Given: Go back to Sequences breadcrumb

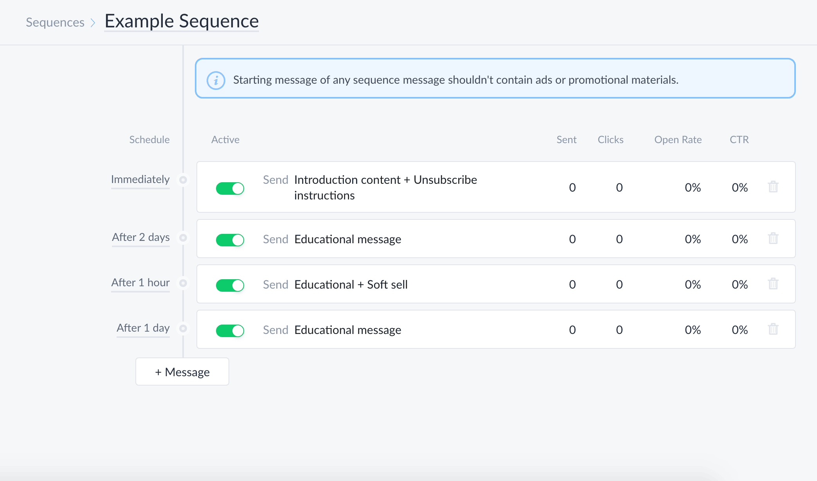Looking at the screenshot, I should click(x=55, y=22).
